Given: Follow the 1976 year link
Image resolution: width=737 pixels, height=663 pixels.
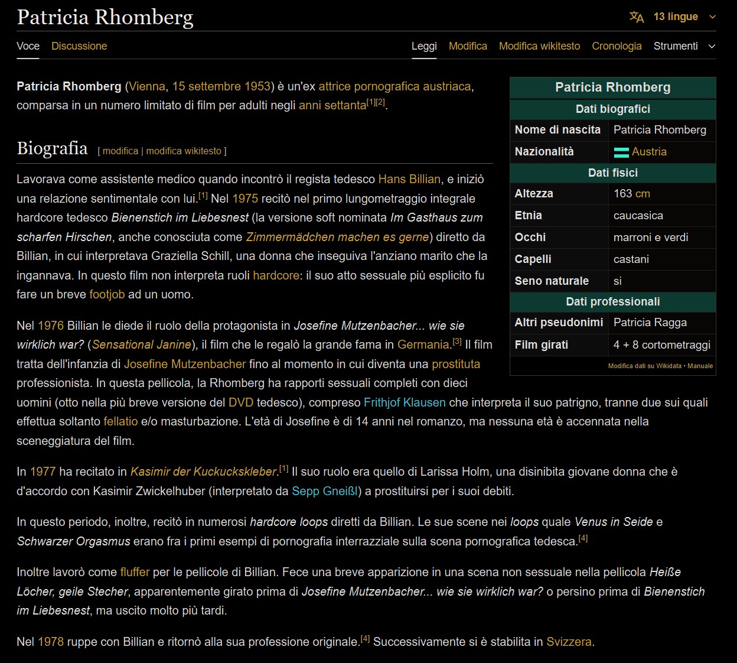Looking at the screenshot, I should (51, 326).
